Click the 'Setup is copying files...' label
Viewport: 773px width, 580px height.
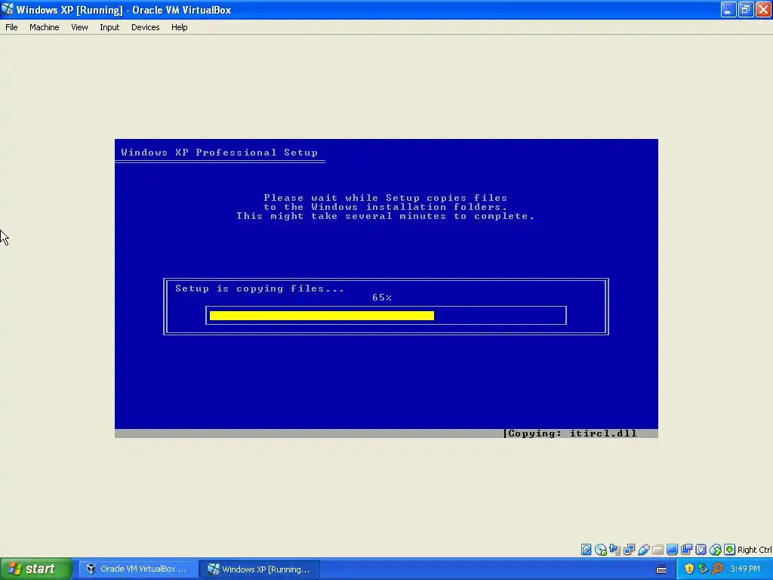260,288
